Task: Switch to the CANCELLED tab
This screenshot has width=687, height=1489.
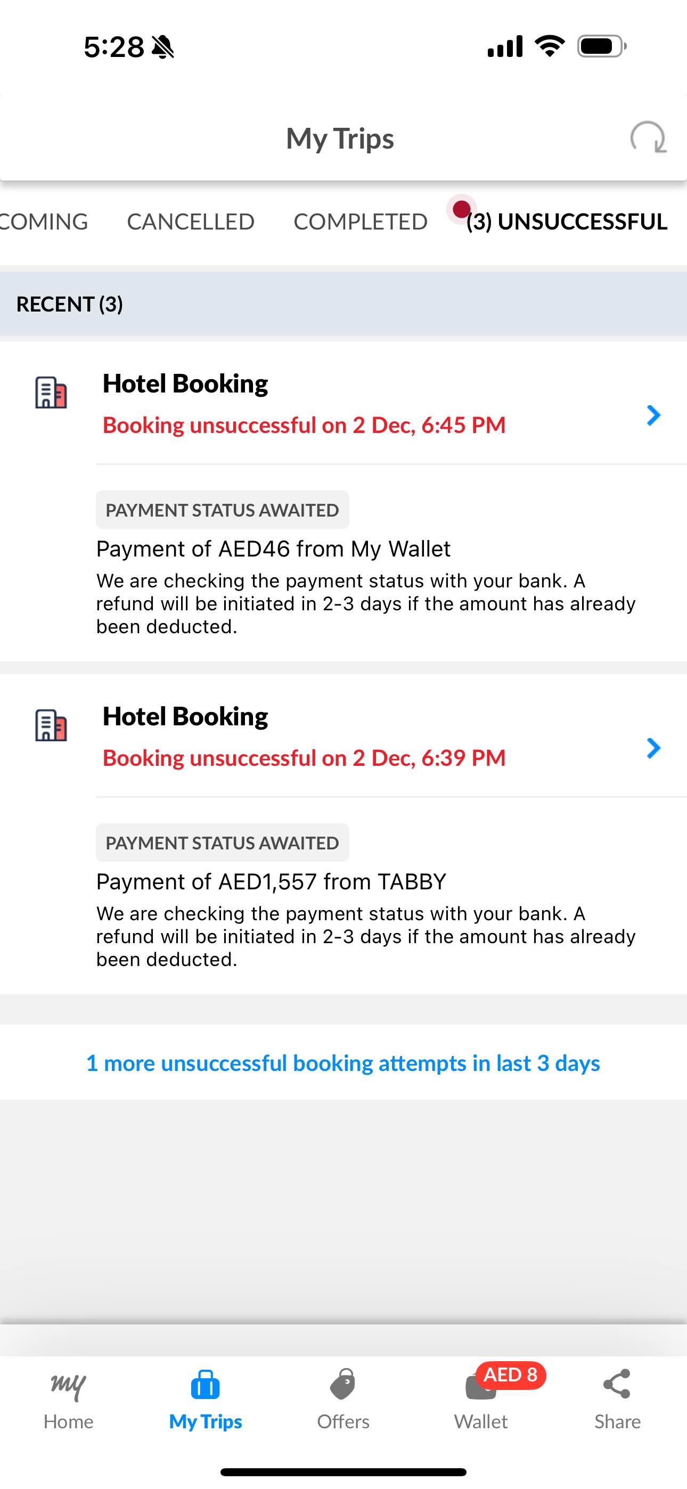Action: point(191,222)
